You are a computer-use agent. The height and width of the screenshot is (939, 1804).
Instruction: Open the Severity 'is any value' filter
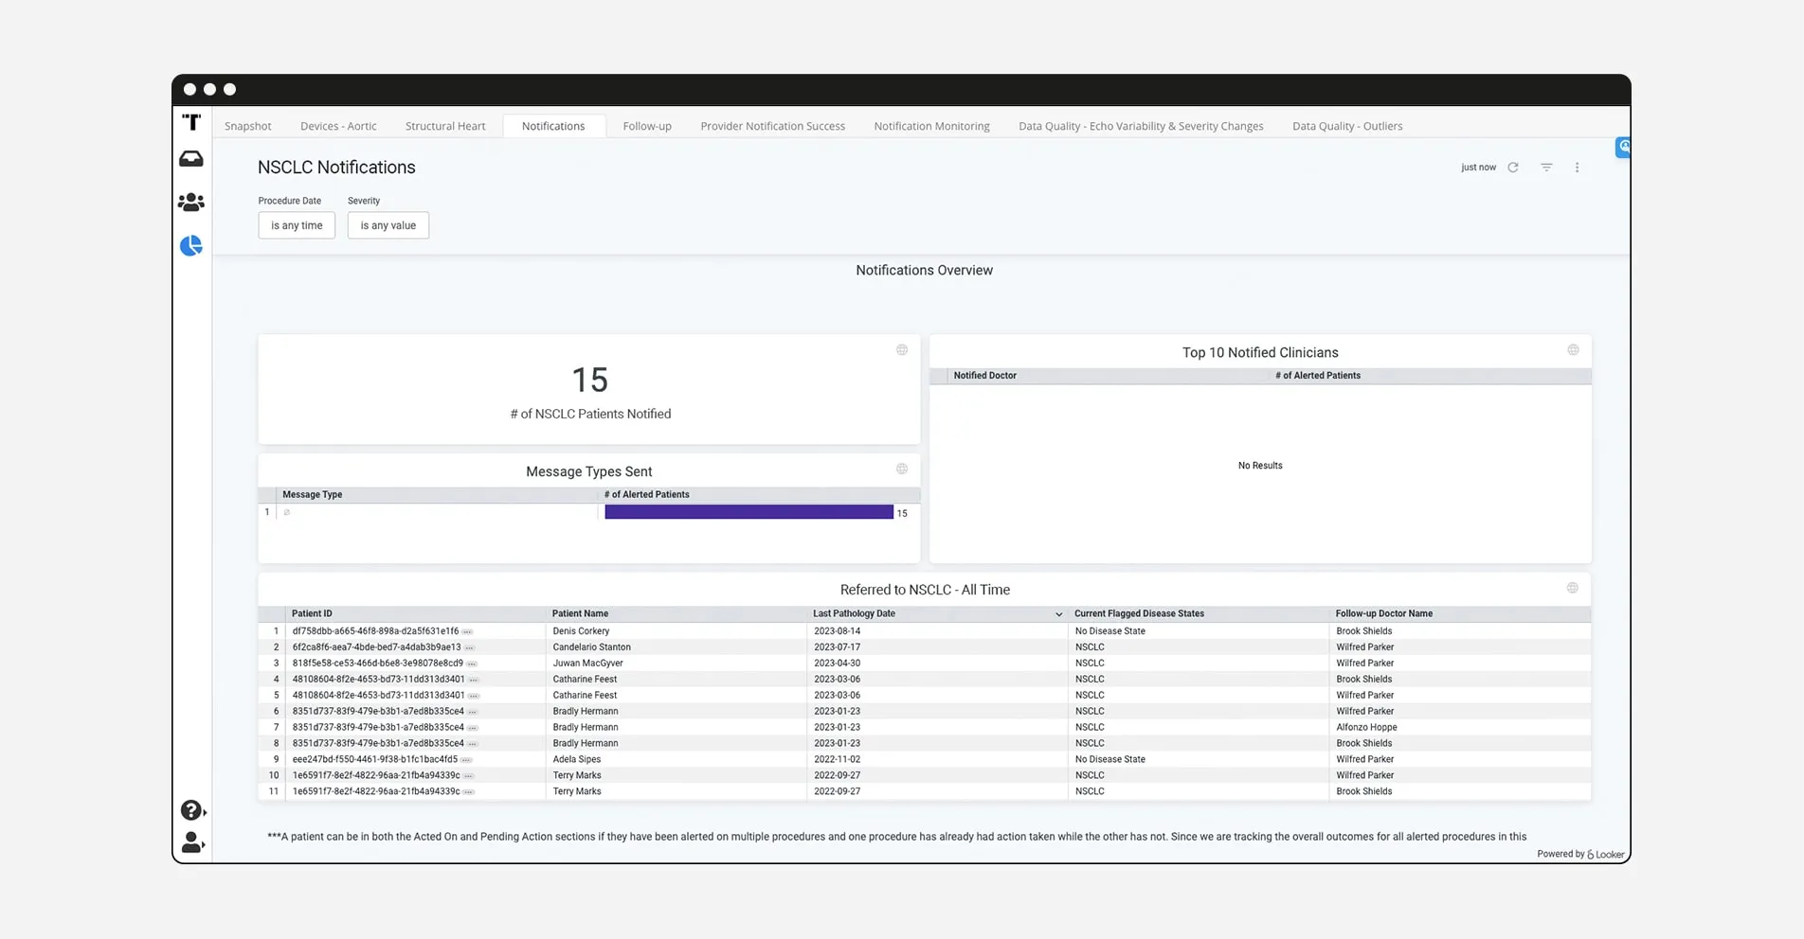[x=388, y=225]
